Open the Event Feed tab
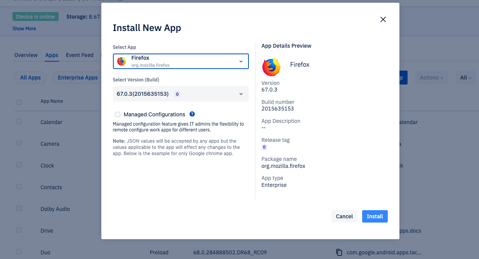 pos(80,55)
